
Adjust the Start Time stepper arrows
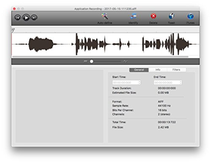coord(139,83)
